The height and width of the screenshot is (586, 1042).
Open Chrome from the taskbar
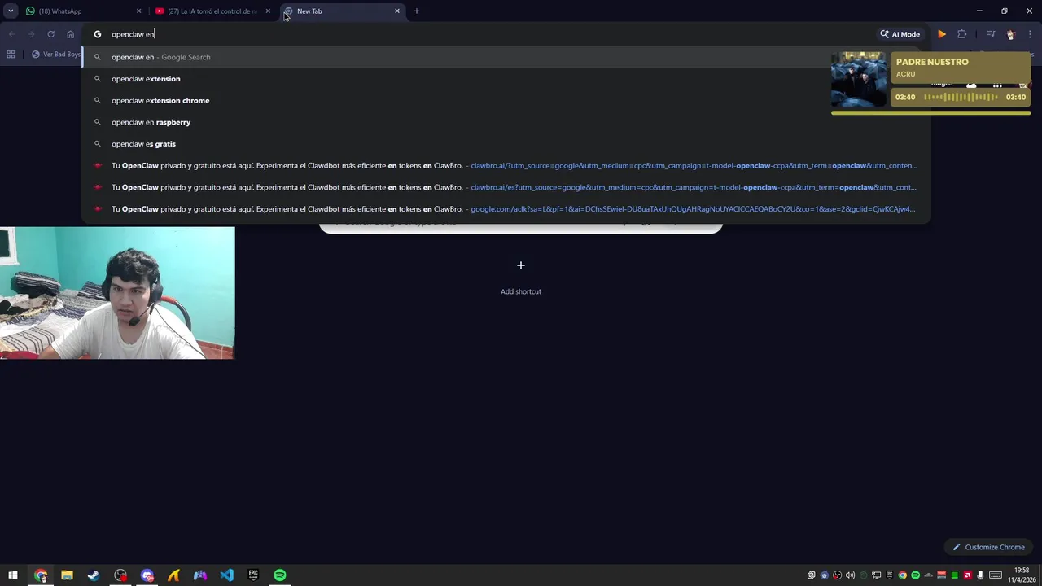(x=41, y=575)
